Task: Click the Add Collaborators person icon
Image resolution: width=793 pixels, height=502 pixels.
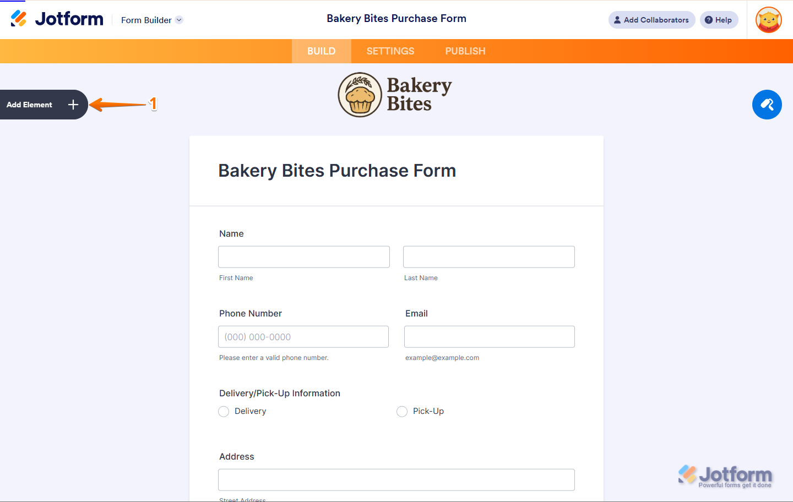Action: tap(617, 20)
